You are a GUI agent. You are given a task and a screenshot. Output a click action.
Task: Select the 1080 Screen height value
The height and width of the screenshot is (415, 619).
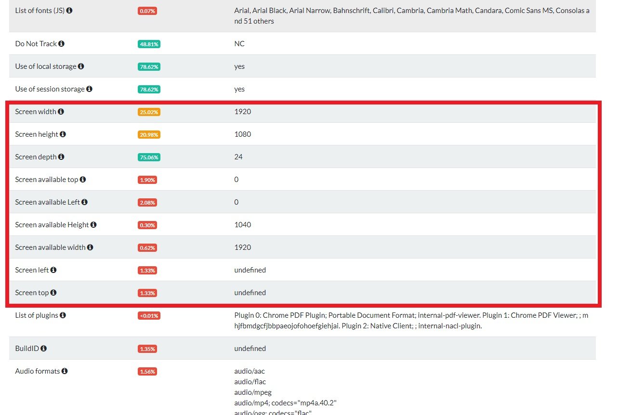(x=243, y=134)
